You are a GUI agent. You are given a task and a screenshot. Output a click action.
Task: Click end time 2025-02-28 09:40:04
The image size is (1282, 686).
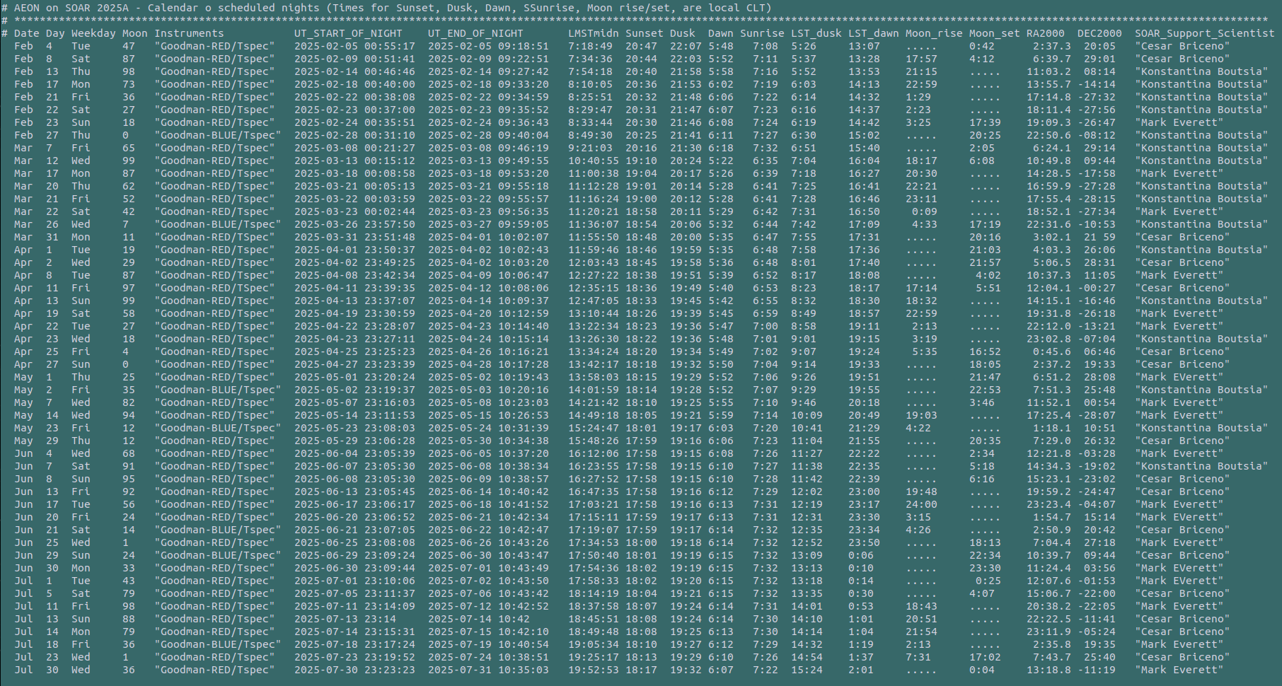[x=488, y=135]
